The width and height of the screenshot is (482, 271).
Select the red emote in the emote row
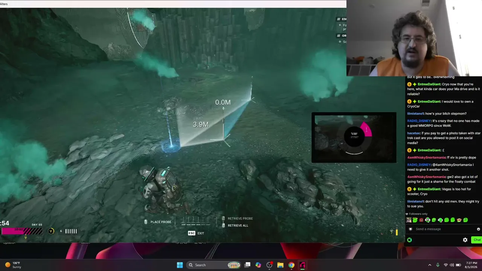[421, 220]
